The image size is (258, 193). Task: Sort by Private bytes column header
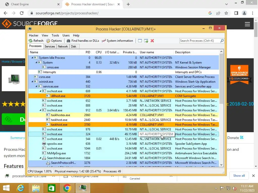[129, 52]
